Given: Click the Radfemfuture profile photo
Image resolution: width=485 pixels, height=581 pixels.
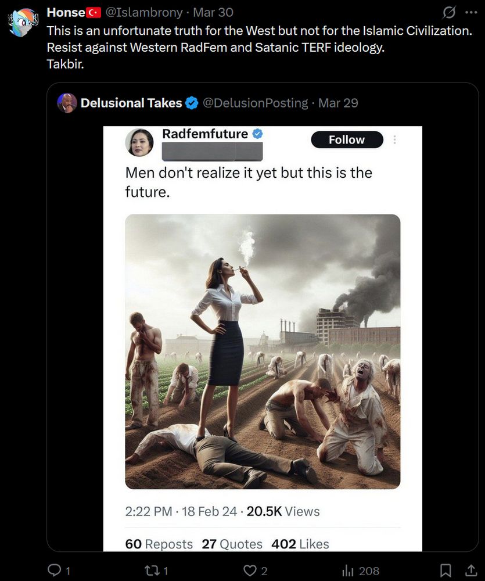Looking at the screenshot, I should 139,142.
